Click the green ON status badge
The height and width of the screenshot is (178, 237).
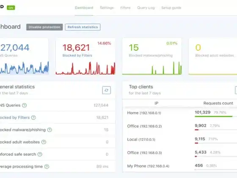(x=11, y=8)
